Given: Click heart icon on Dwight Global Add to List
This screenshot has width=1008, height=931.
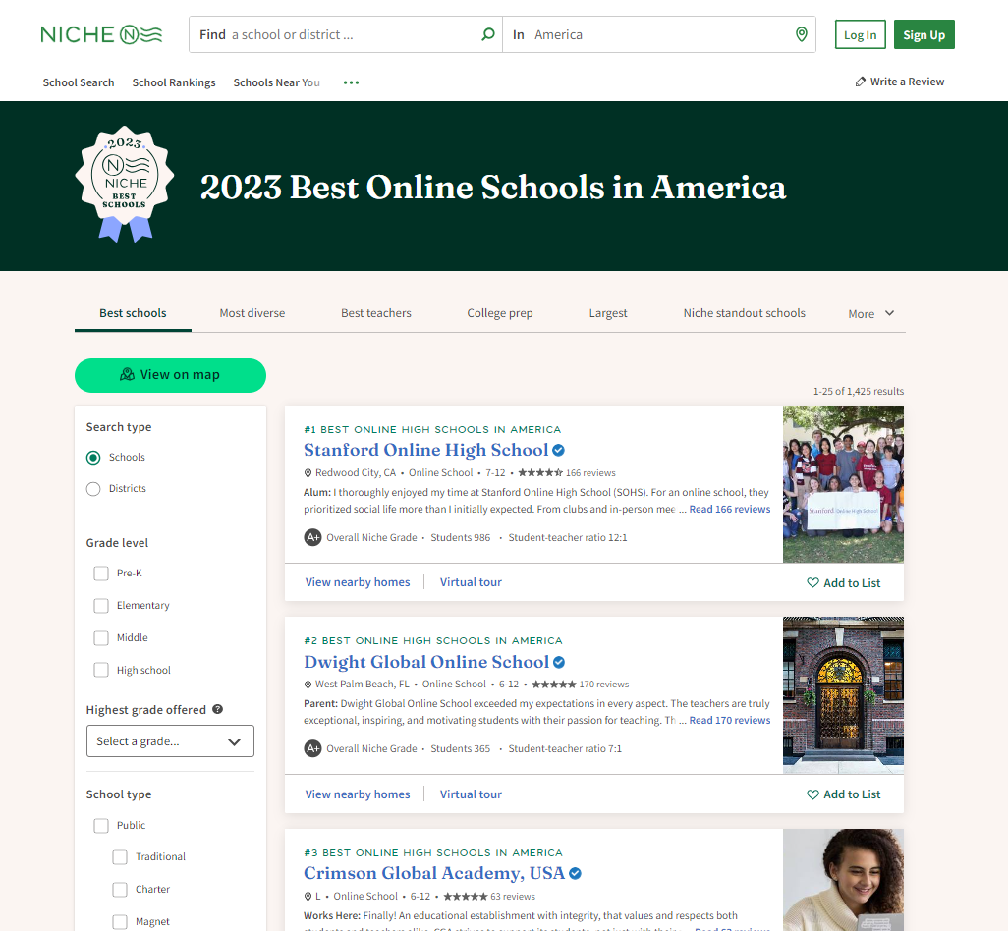Looking at the screenshot, I should pos(813,794).
